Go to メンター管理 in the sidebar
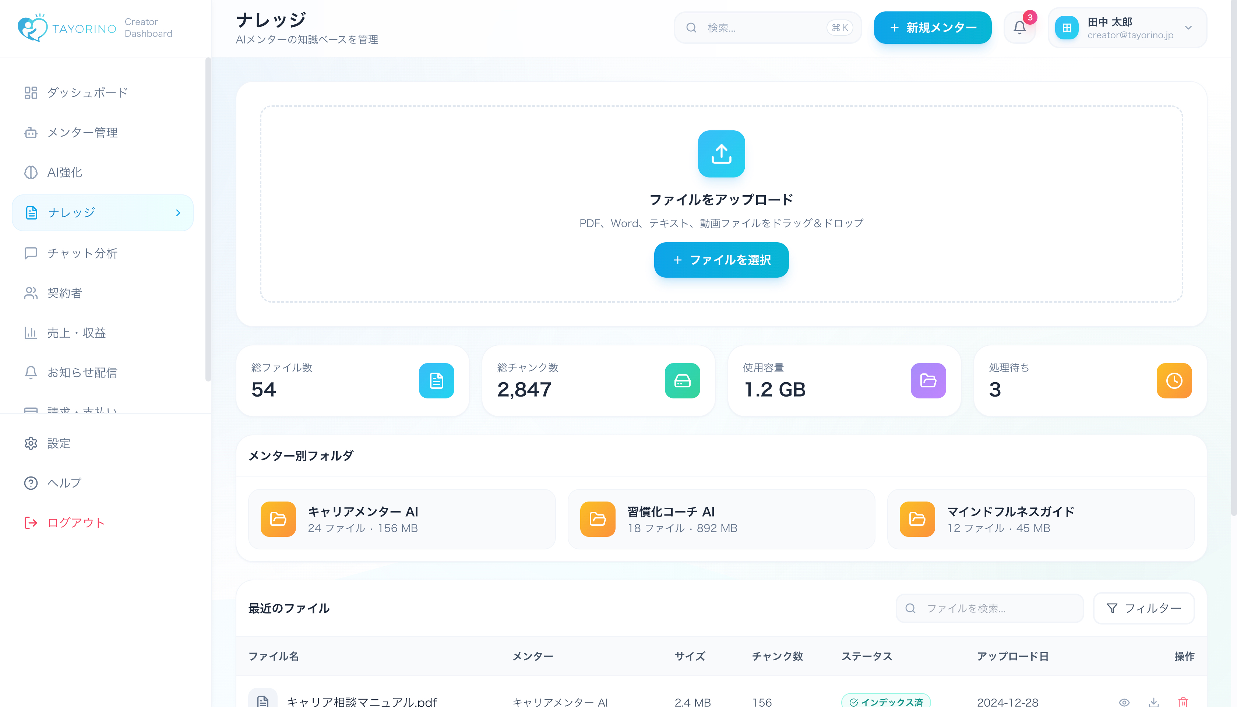 [x=82, y=133]
